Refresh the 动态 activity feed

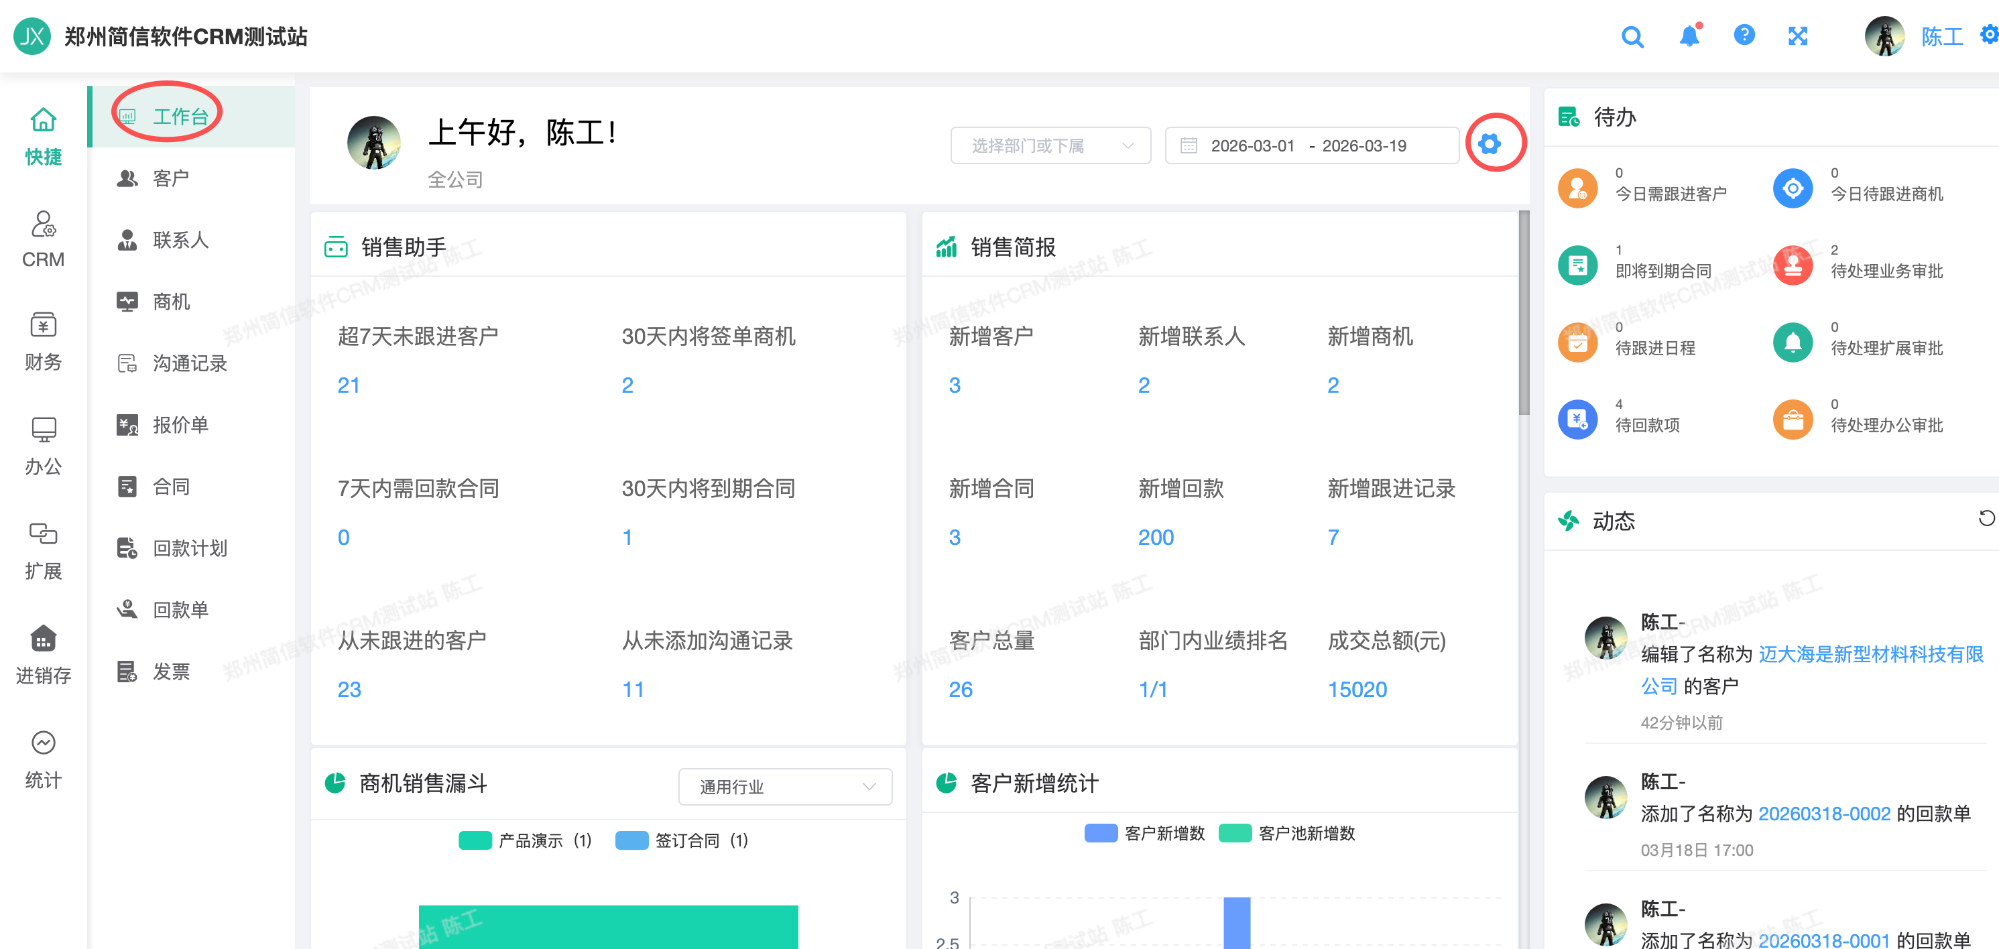(1986, 517)
